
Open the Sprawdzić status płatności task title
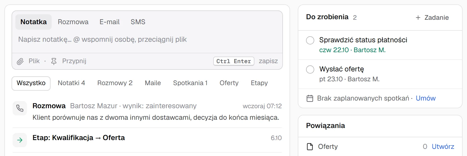point(363,40)
